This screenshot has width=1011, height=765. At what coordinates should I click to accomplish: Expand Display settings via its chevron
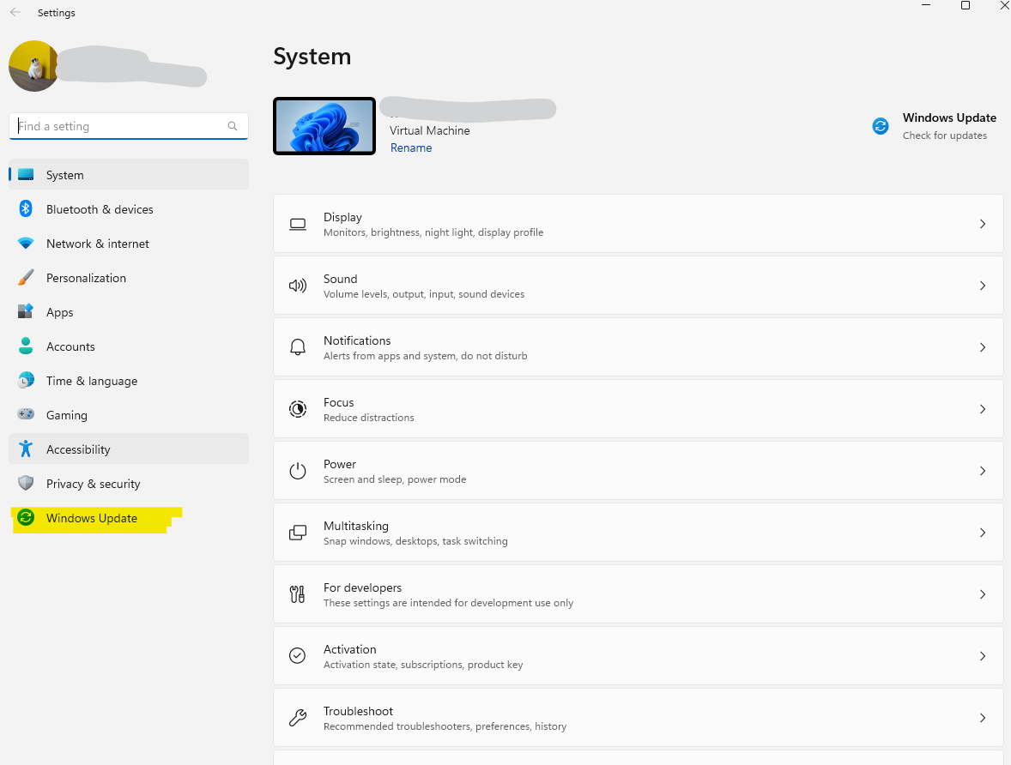click(983, 225)
